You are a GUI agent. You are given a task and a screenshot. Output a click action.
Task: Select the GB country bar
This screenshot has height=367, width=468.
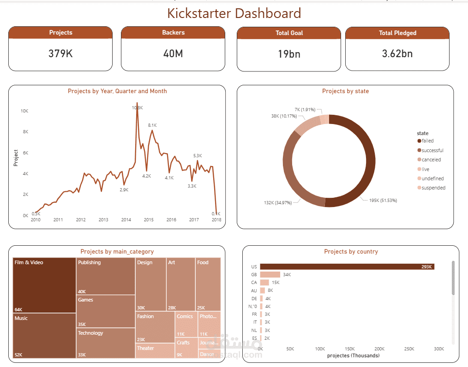(x=270, y=275)
